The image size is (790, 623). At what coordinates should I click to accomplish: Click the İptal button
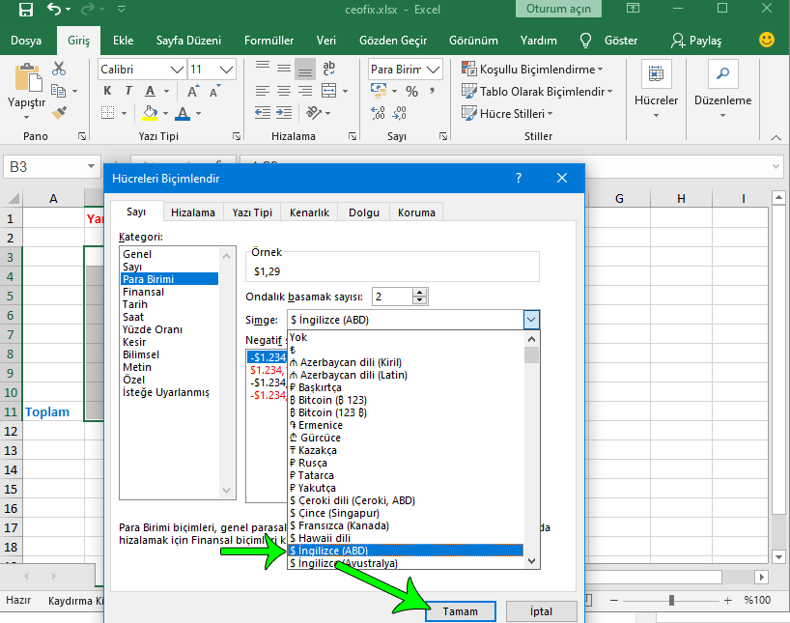(x=541, y=611)
